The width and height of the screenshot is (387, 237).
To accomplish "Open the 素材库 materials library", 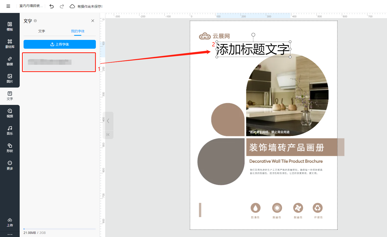I will [10, 44].
